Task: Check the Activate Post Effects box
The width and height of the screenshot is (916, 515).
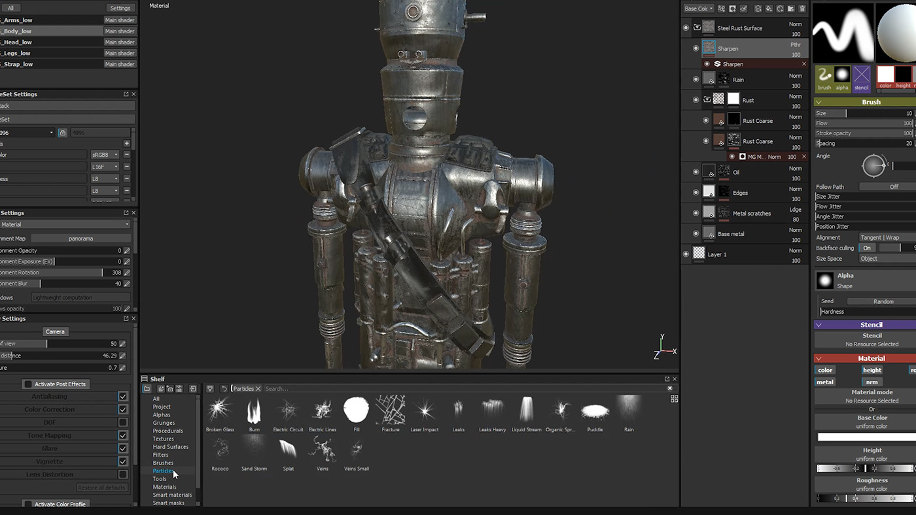Action: pos(27,384)
